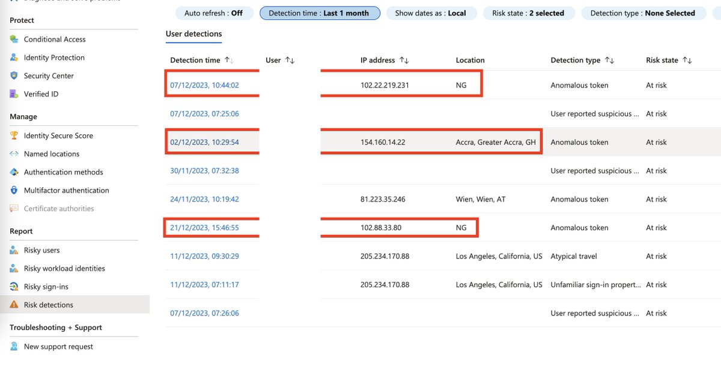Open Detection time Last 1 month filter
Image resolution: width=721 pixels, height=379 pixels.
coord(320,13)
